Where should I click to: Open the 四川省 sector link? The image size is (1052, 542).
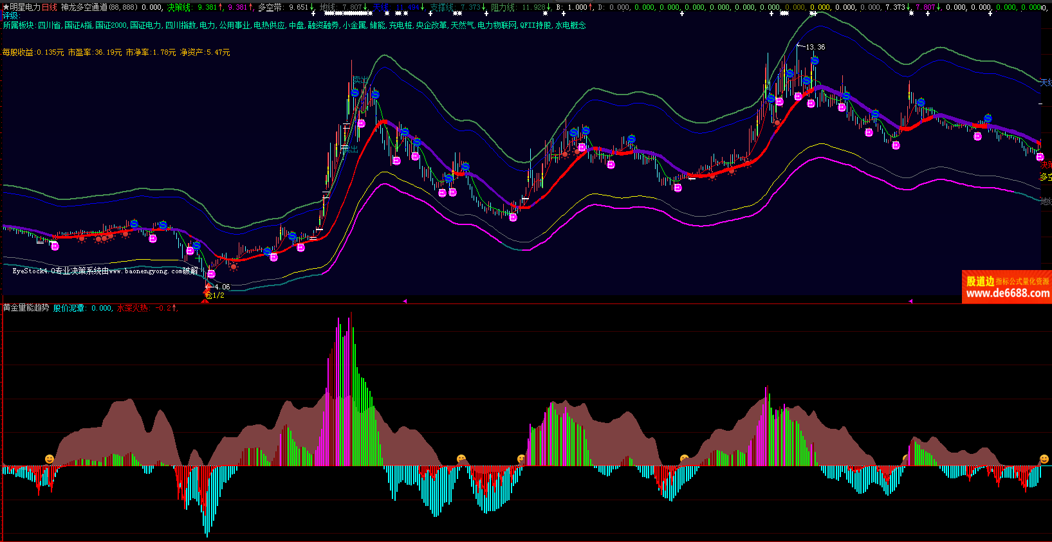[x=50, y=25]
